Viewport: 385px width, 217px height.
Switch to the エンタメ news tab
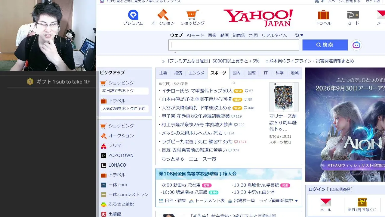(x=196, y=73)
